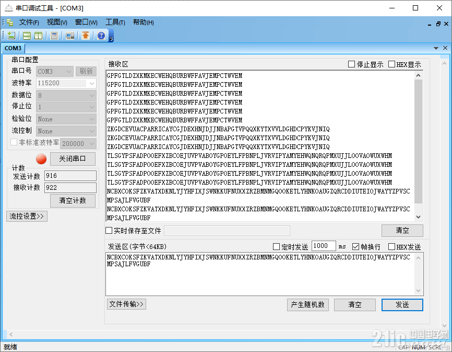Toggle 非标准波特率 checkbox
Screen dimensions: 452x352
(x=14, y=142)
